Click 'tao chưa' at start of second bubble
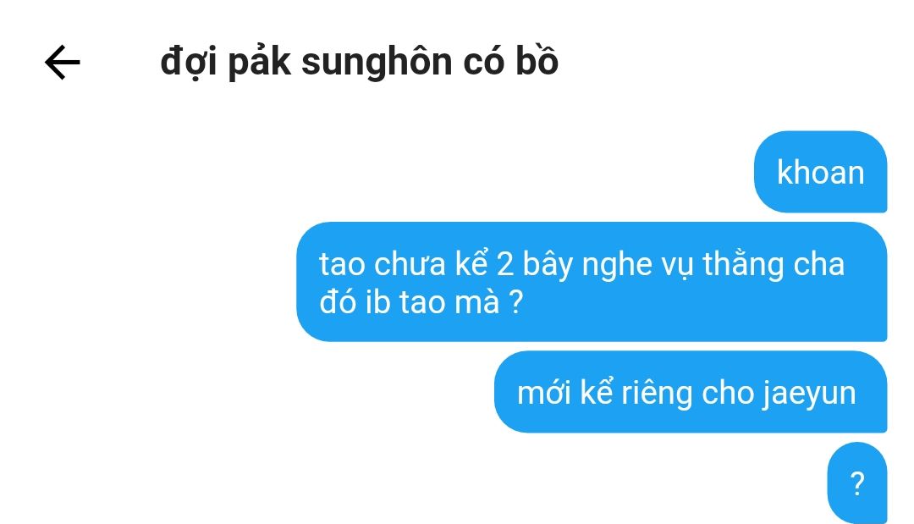The height and width of the screenshot is (524, 914). point(382,265)
